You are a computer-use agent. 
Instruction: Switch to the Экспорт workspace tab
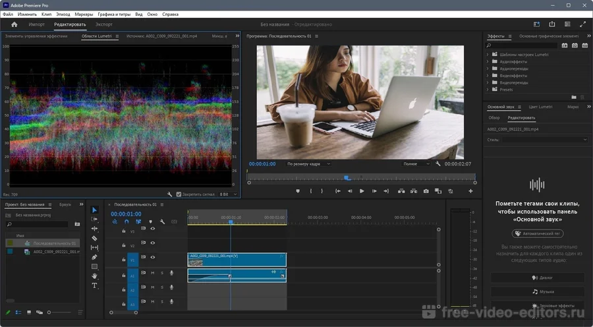[104, 24]
